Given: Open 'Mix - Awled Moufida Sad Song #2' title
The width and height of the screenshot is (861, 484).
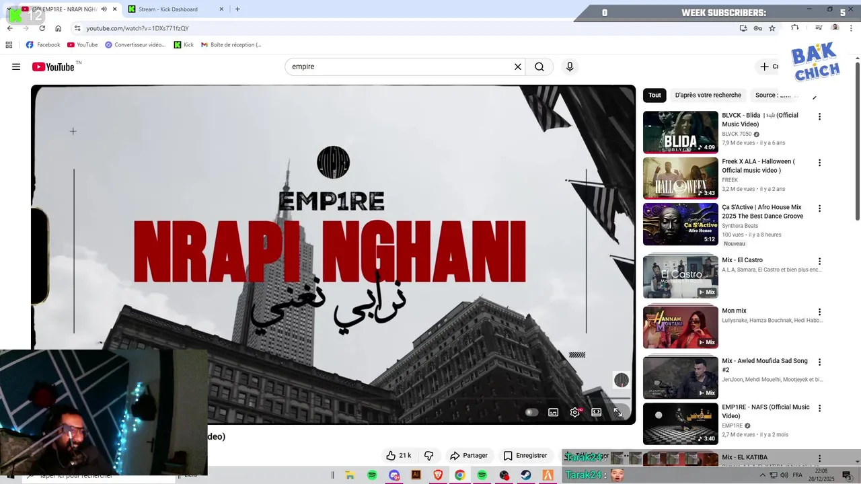Looking at the screenshot, I should (x=765, y=365).
